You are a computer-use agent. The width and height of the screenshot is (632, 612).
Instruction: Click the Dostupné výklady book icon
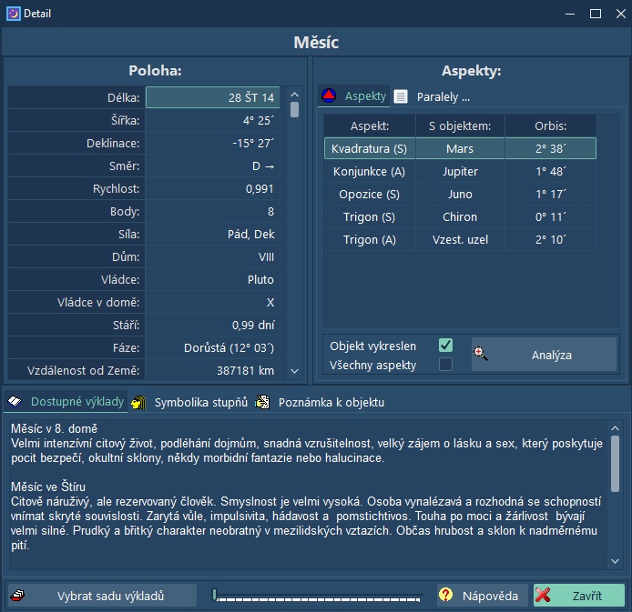click(15, 401)
